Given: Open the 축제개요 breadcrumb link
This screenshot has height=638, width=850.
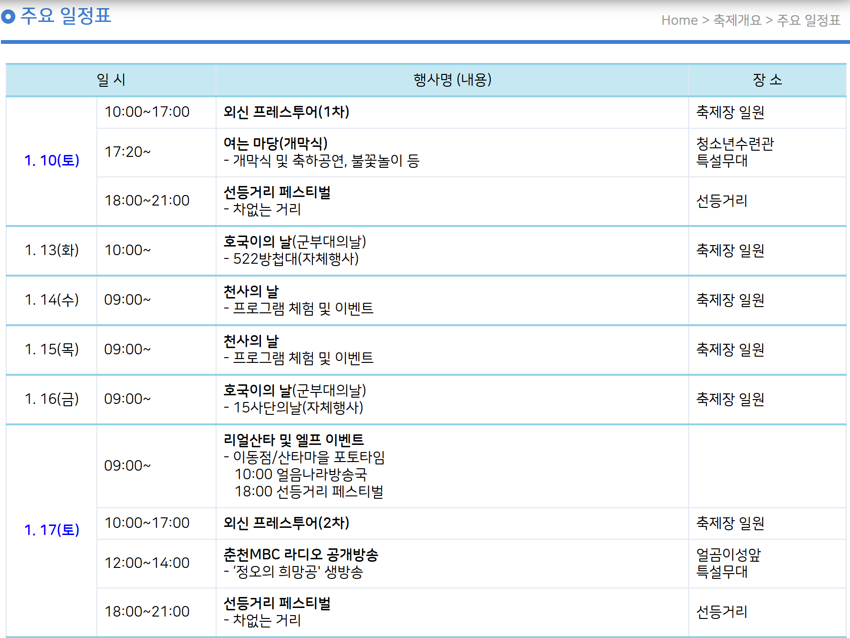Looking at the screenshot, I should [x=737, y=21].
